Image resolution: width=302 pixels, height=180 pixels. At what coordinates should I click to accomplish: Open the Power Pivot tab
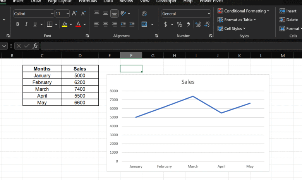[211, 1]
